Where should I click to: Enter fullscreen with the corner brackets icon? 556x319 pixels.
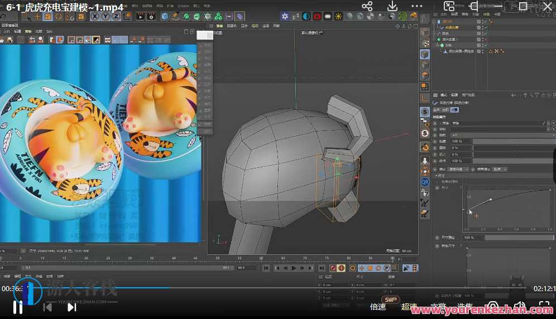pos(544,307)
